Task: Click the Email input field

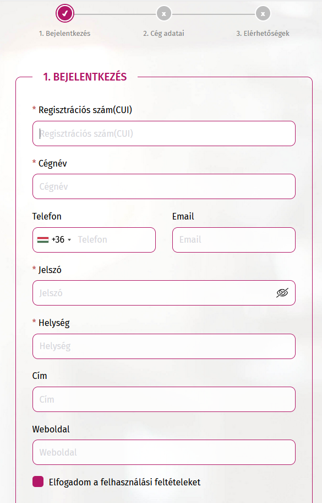Action: (x=234, y=239)
